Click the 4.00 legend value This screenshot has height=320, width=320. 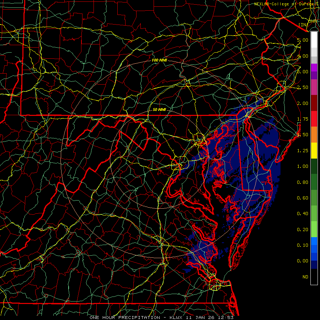[x=303, y=56]
